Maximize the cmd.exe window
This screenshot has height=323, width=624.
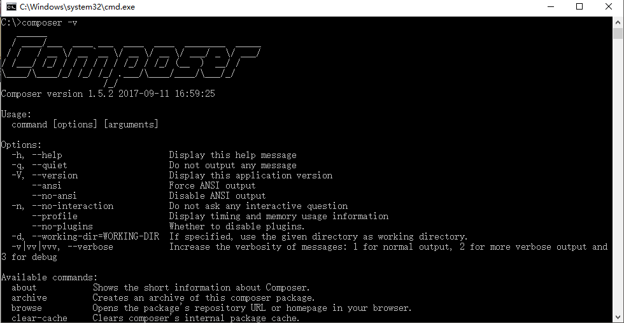click(579, 6)
